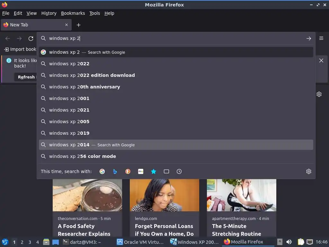
Task: Search open Tabs using the tab icon
Action: point(166,171)
